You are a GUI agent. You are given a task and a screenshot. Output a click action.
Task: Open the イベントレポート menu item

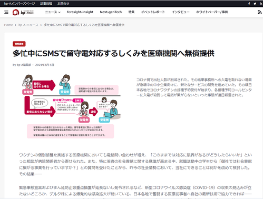pos(153,12)
